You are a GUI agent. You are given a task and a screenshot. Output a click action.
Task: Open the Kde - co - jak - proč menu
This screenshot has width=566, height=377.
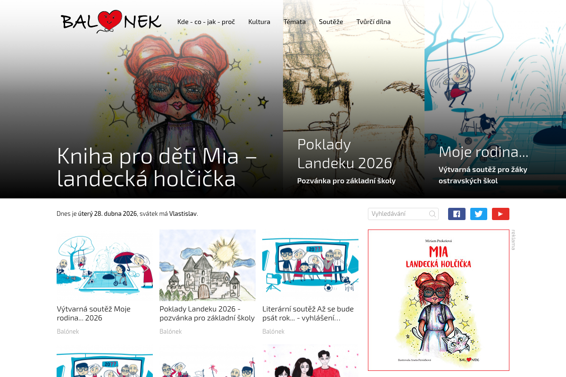pyautogui.click(x=206, y=22)
